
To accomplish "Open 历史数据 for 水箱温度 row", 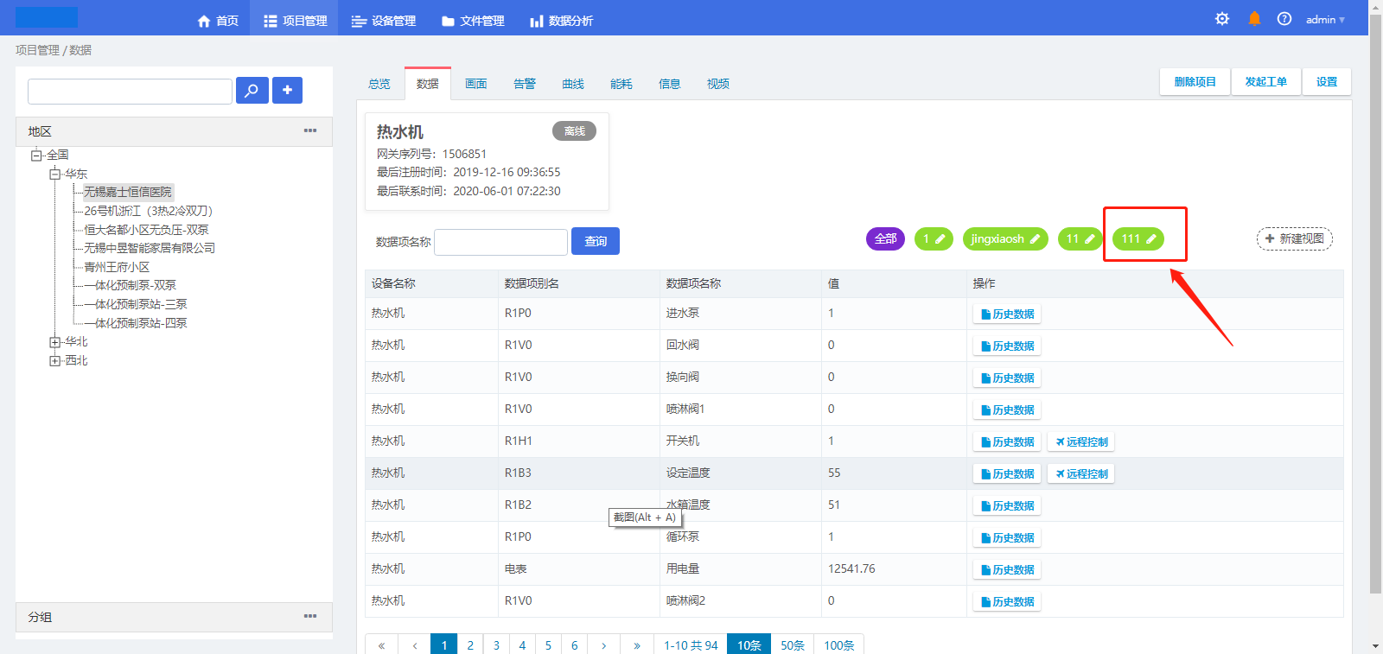I will [1007, 506].
